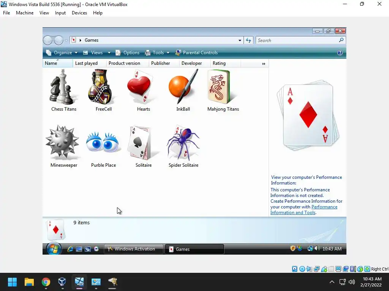Select the Solitaire game icon

(141, 142)
